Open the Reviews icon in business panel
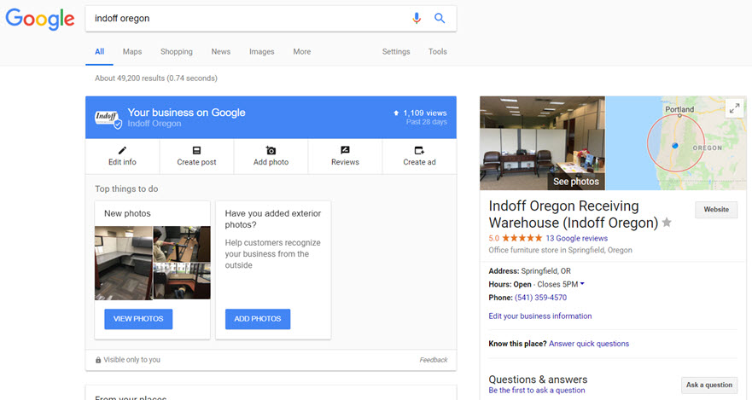Screen dimensions: 752x400 click(x=345, y=150)
